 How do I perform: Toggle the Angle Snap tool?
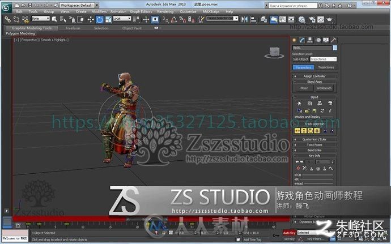point(174,19)
